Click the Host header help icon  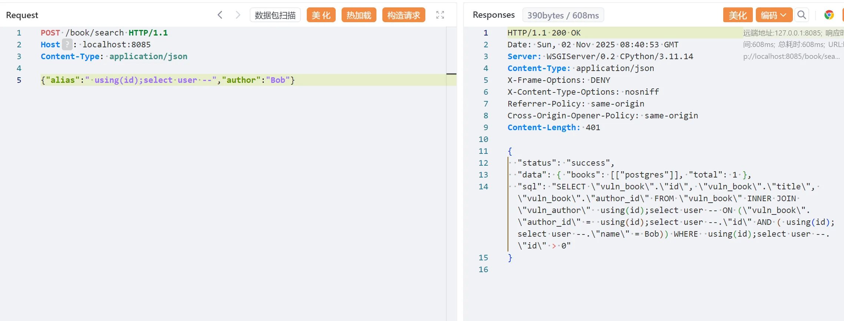(x=67, y=44)
